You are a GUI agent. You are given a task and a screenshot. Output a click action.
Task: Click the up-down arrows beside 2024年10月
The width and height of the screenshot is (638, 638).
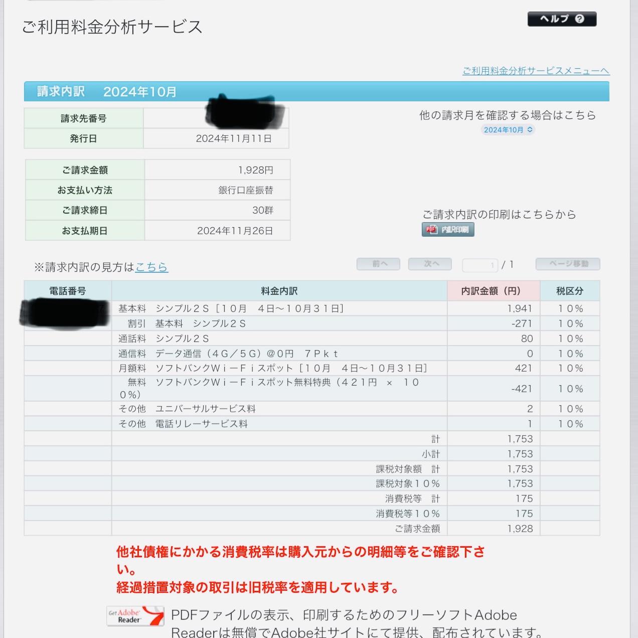point(530,130)
